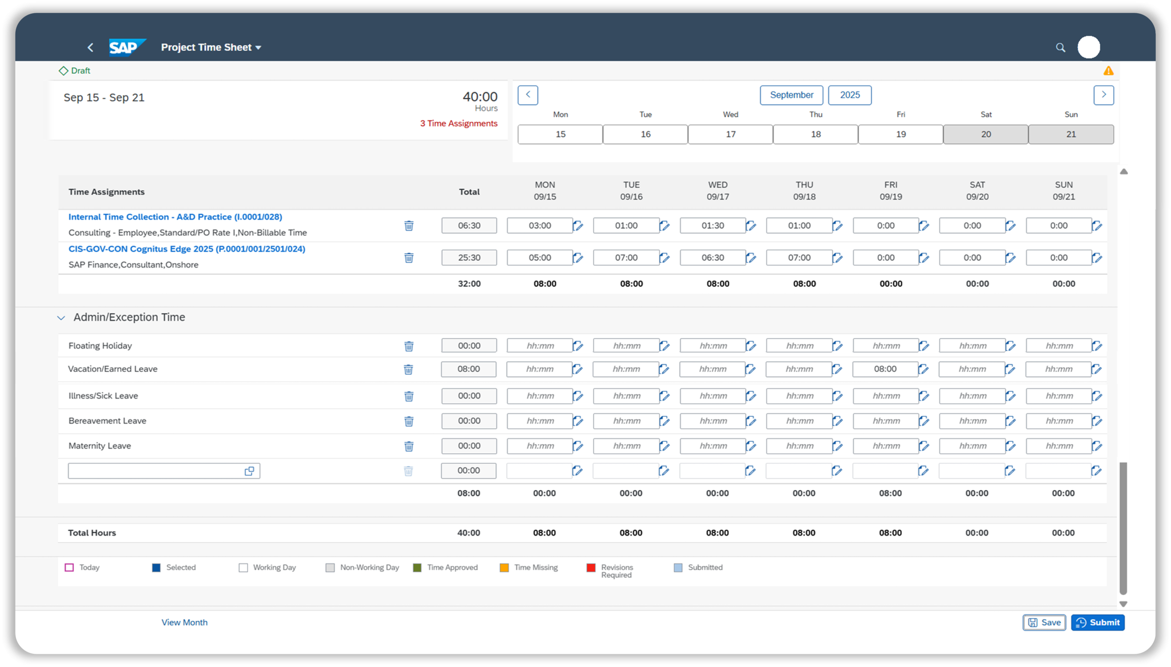Open CIS-GOV-CON Cognitus Edge 2025 link
The height and width of the screenshot is (667, 1171).
[187, 249]
